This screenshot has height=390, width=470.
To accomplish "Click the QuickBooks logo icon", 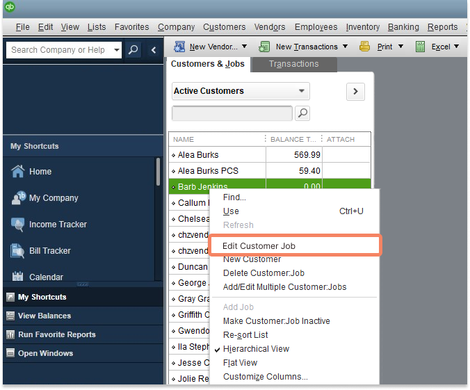I will coord(10,6).
